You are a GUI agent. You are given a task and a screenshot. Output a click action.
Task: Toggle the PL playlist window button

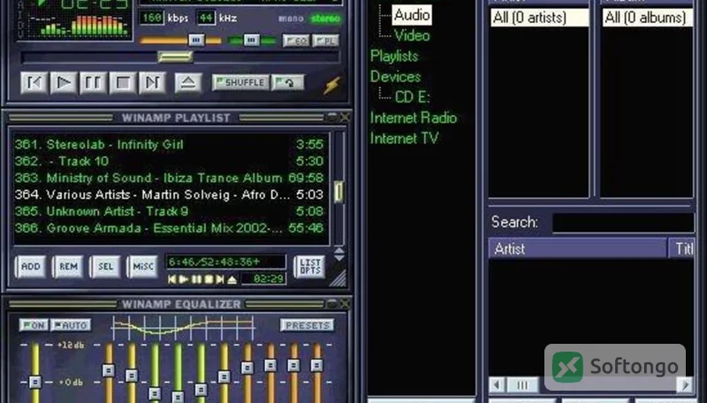coord(326,41)
